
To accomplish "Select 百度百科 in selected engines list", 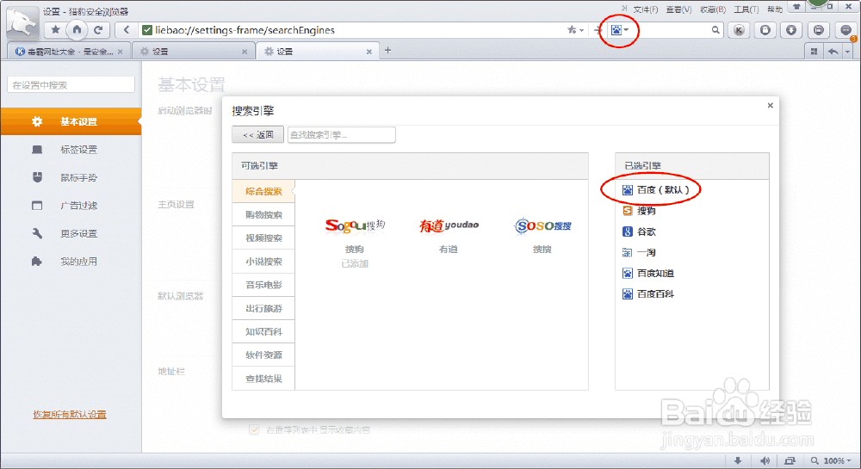I will (x=647, y=294).
